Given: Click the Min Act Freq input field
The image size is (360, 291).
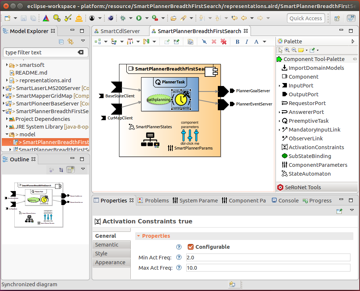Looking at the screenshot, I should click(x=268, y=258).
